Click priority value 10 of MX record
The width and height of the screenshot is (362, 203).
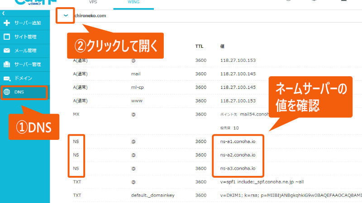point(236,128)
